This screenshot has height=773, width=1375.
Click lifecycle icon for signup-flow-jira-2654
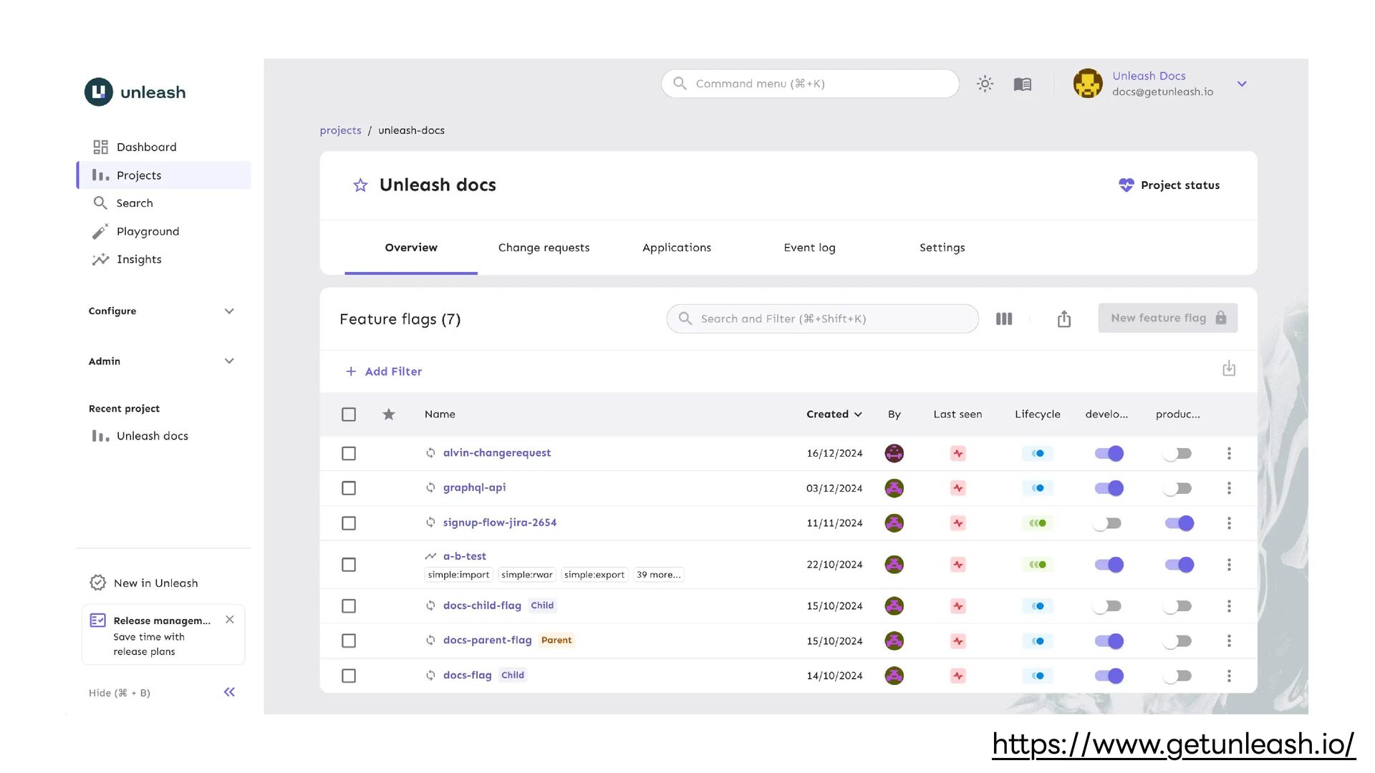1038,523
